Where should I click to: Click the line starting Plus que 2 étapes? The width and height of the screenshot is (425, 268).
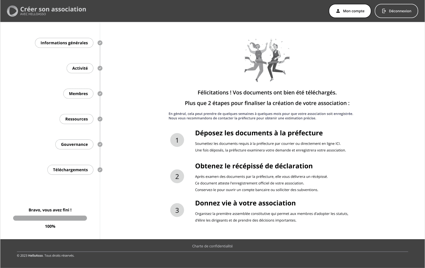[267, 103]
